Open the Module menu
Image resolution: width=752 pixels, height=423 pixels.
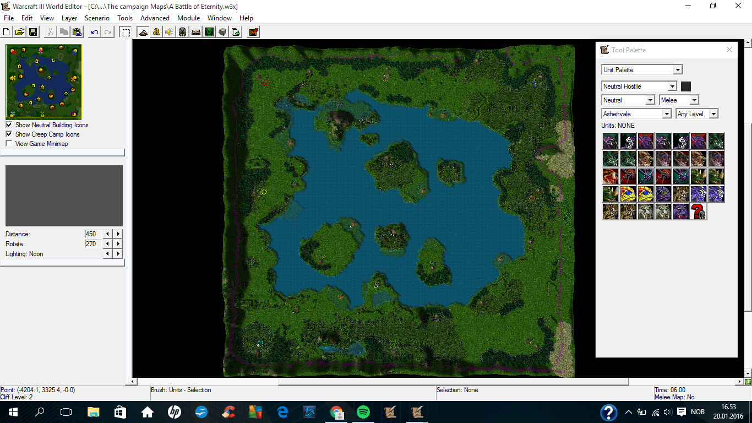pos(188,18)
